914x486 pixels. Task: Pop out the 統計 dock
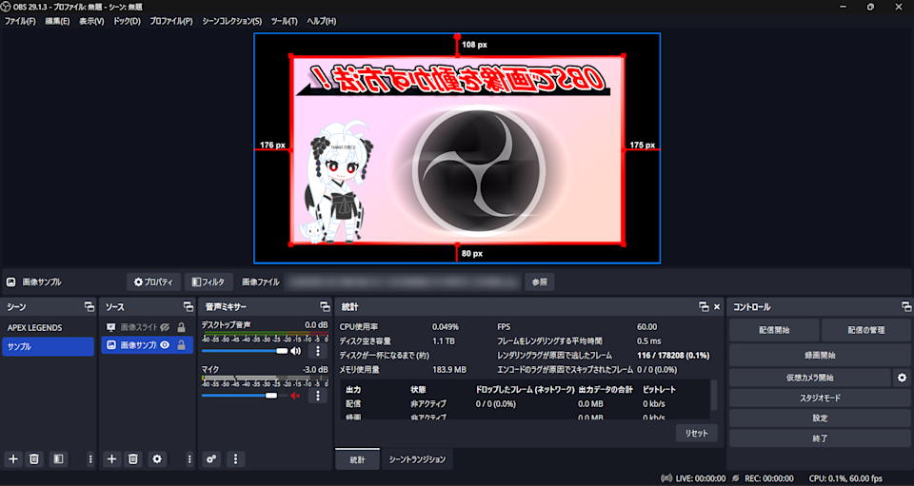coord(704,307)
